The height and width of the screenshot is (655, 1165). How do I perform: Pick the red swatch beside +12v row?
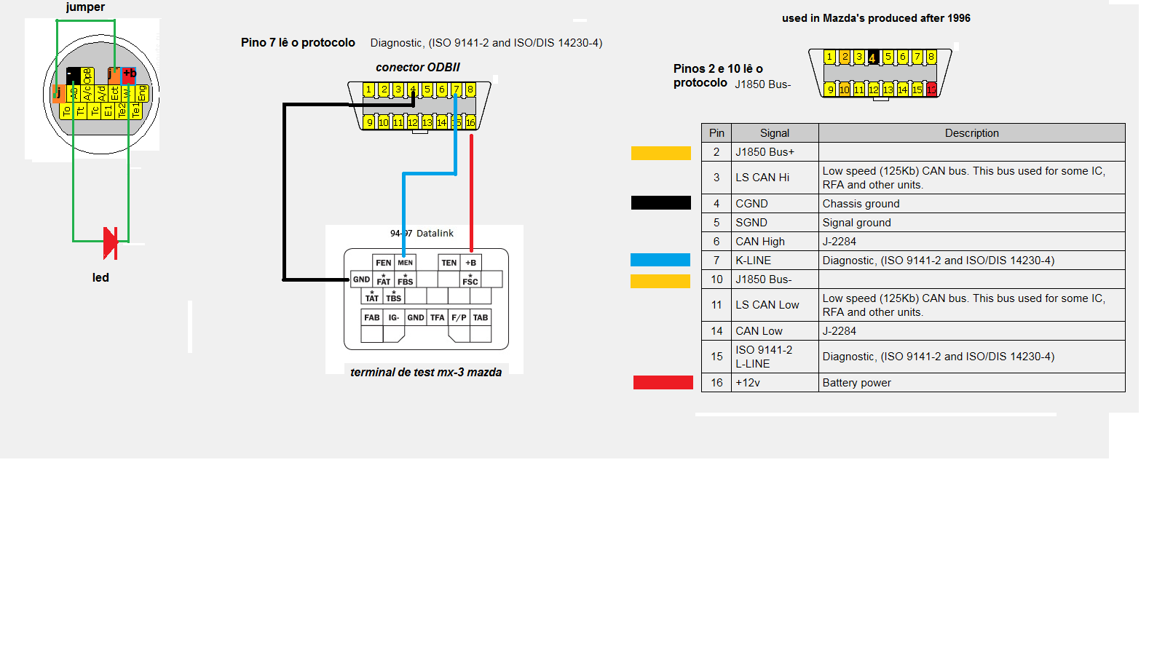(663, 382)
